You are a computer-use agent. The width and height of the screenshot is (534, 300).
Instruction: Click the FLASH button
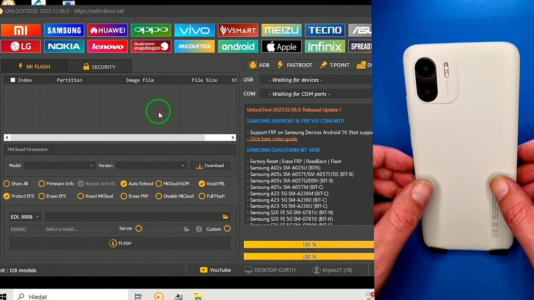[x=120, y=243]
